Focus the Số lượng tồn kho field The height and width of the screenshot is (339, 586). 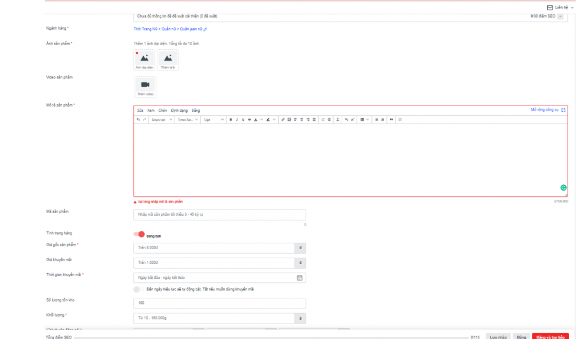219,303
